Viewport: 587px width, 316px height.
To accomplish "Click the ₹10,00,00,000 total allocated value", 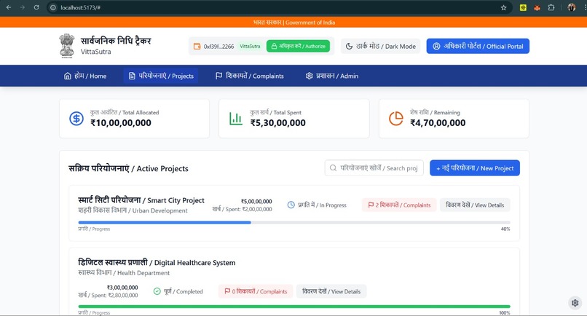I will point(121,123).
